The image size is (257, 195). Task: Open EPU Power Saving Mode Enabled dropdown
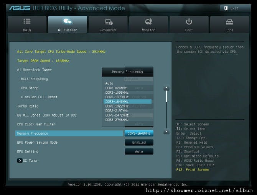point(139,142)
